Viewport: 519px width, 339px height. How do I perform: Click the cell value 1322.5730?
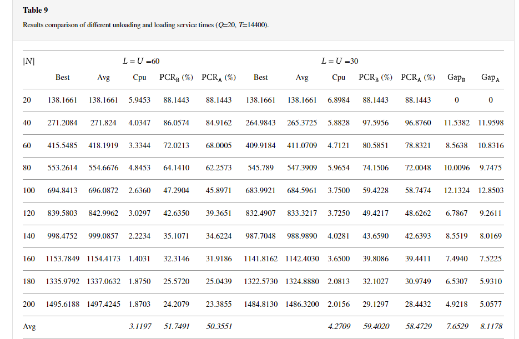[260, 281]
